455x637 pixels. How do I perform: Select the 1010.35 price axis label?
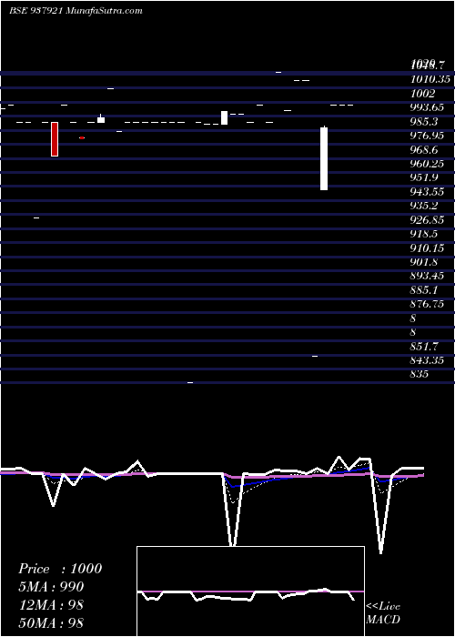(430, 79)
